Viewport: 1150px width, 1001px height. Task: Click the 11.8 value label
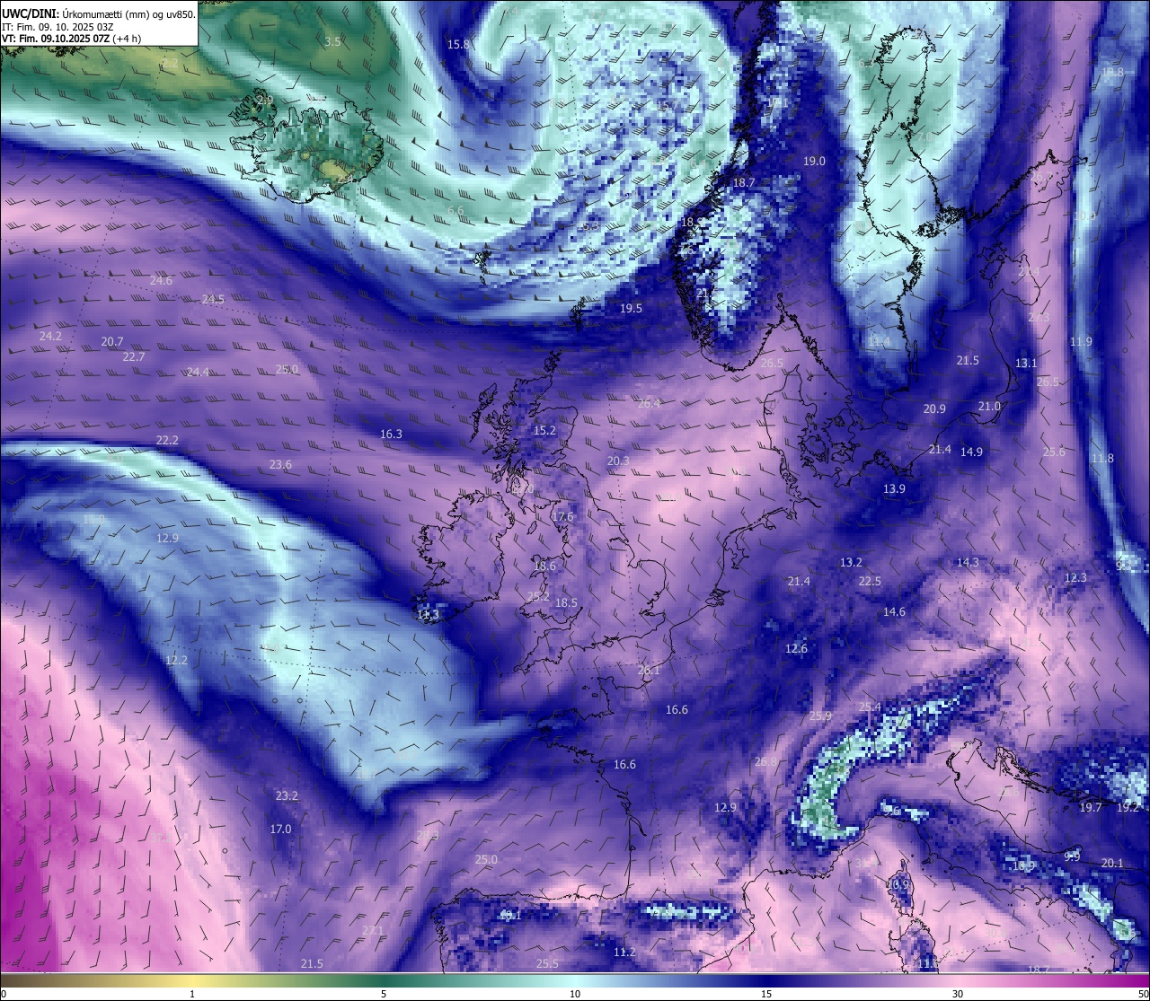coord(1102,459)
